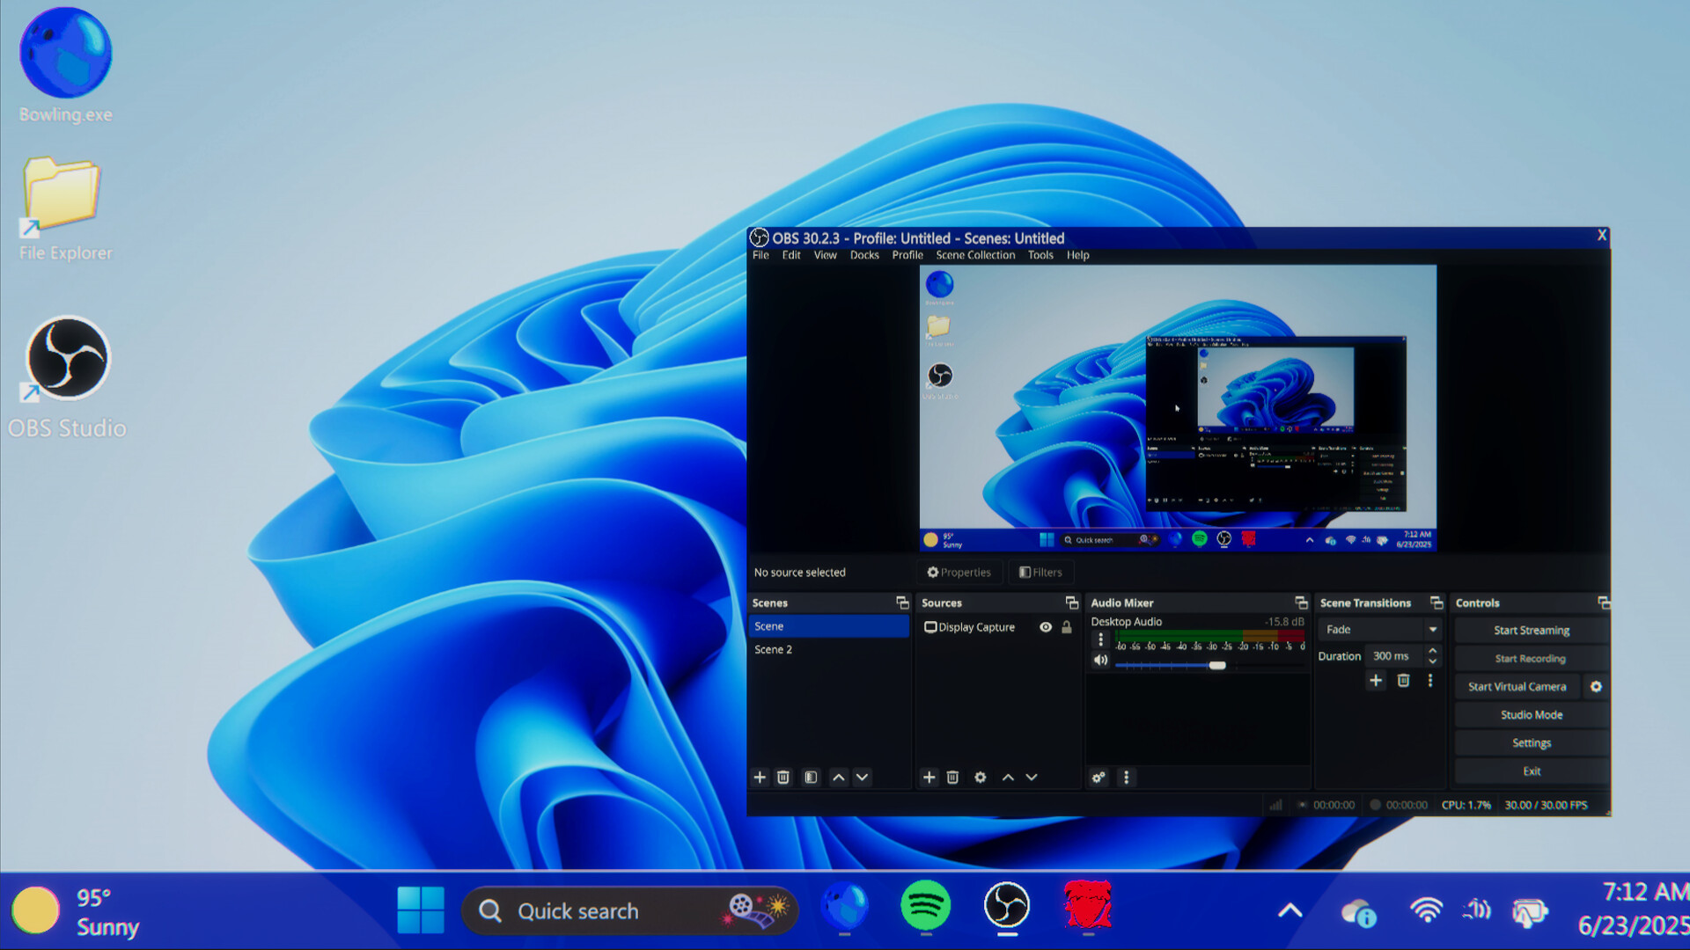Move the selected scene up with arrow icon
The image size is (1690, 950).
point(838,778)
